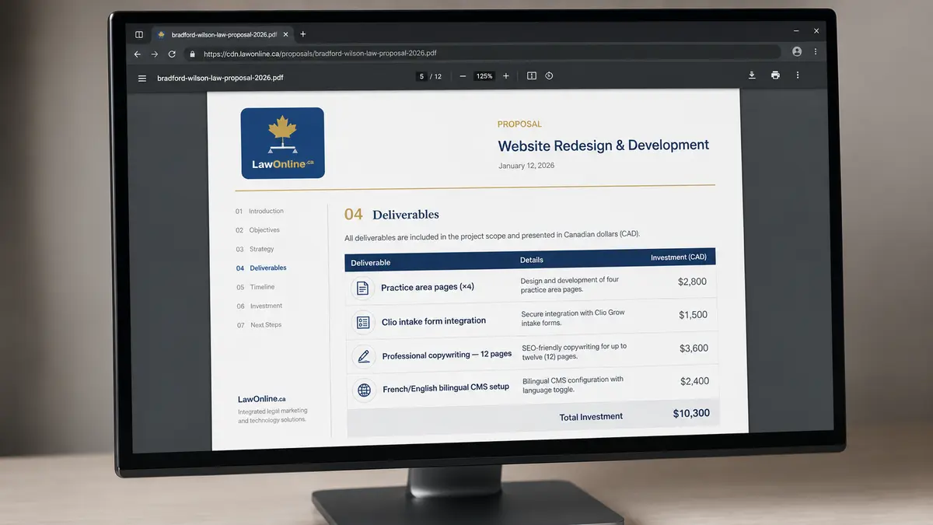
Task: Select "Clio intake form integration" text
Action: point(434,320)
